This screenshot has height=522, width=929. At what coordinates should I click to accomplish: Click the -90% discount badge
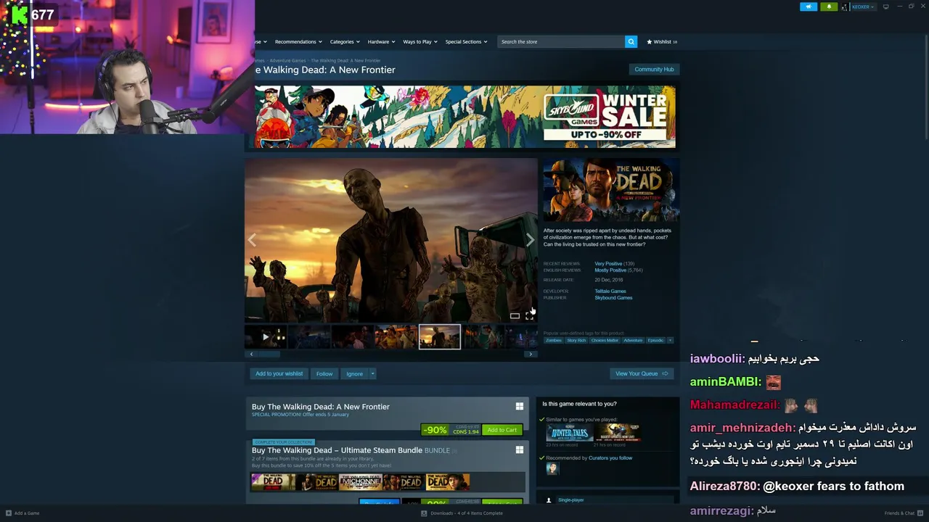pyautogui.click(x=435, y=430)
